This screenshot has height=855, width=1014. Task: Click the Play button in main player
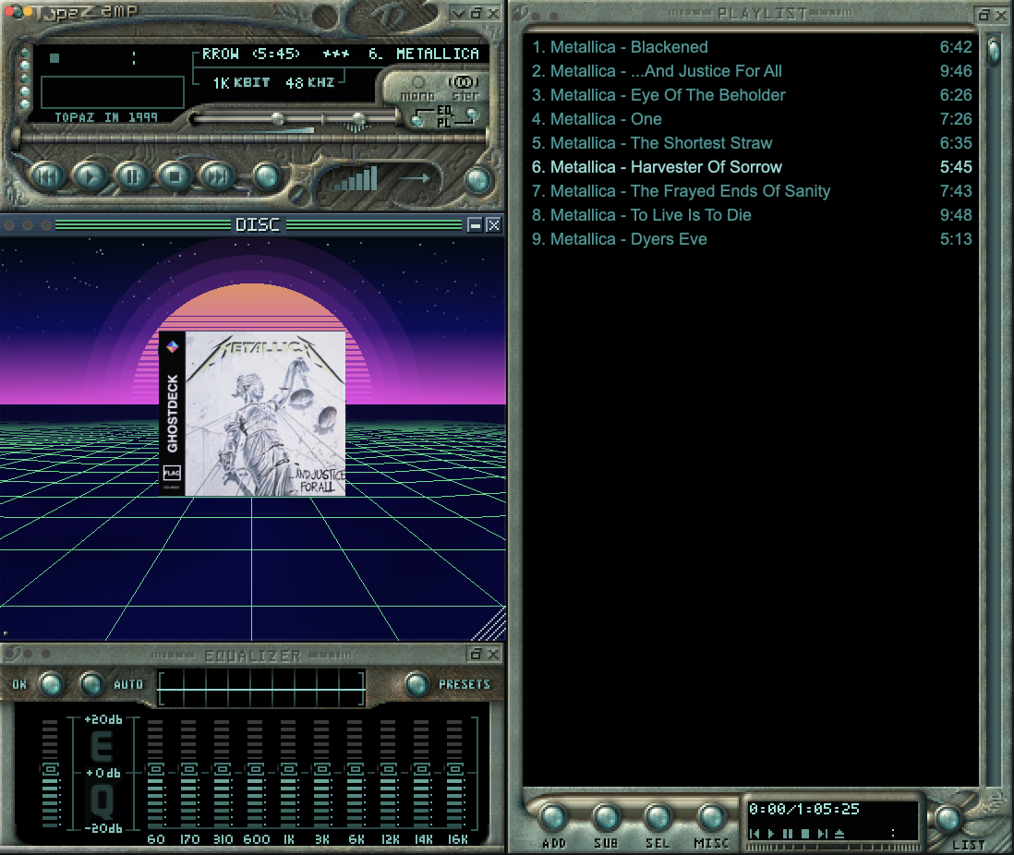[x=90, y=176]
